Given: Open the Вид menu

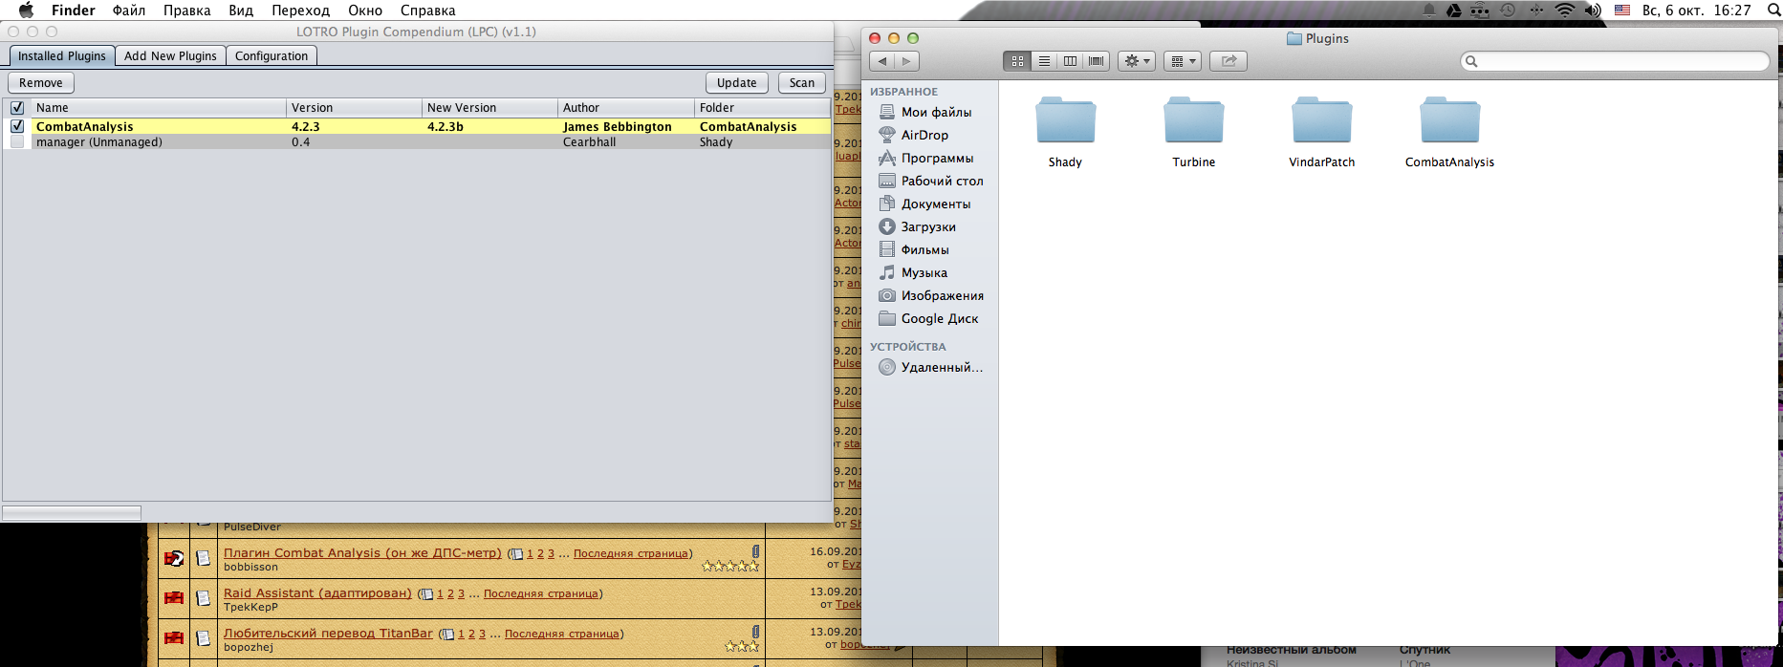Looking at the screenshot, I should pos(241,11).
